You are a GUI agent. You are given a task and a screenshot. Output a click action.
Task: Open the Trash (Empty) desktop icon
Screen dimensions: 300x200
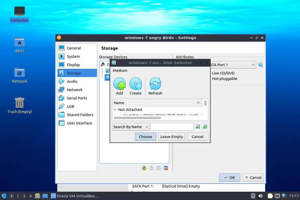[20, 105]
